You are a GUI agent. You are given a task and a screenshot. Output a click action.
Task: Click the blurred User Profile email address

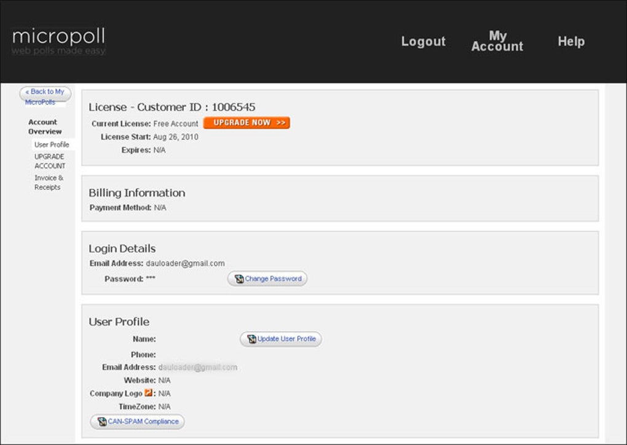click(197, 367)
